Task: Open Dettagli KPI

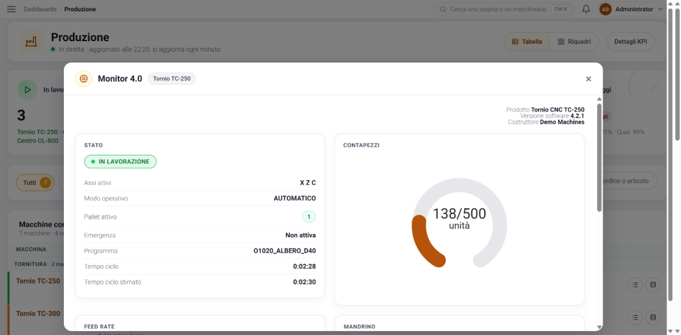Action: (x=630, y=42)
